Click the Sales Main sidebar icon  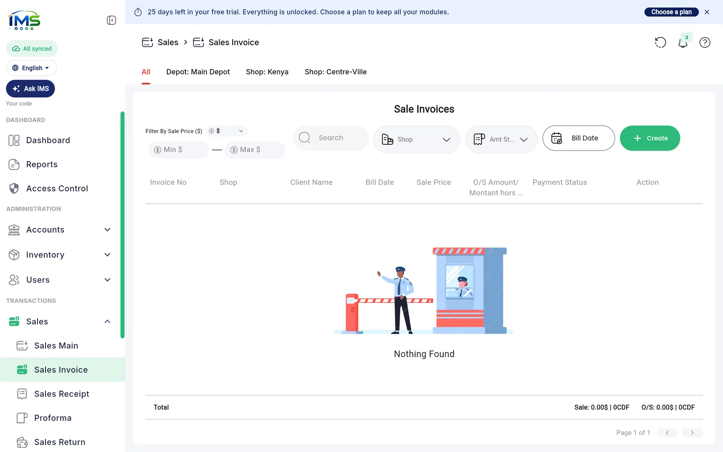click(x=22, y=346)
